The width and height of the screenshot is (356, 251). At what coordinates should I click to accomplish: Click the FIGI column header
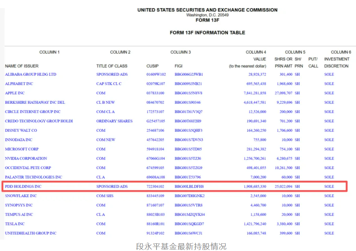[179, 66]
